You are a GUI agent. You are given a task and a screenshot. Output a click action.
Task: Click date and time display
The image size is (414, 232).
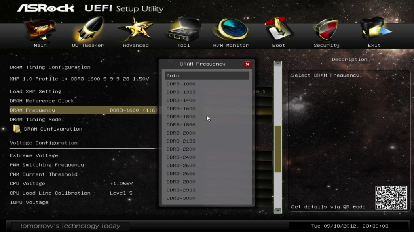tap(350, 226)
